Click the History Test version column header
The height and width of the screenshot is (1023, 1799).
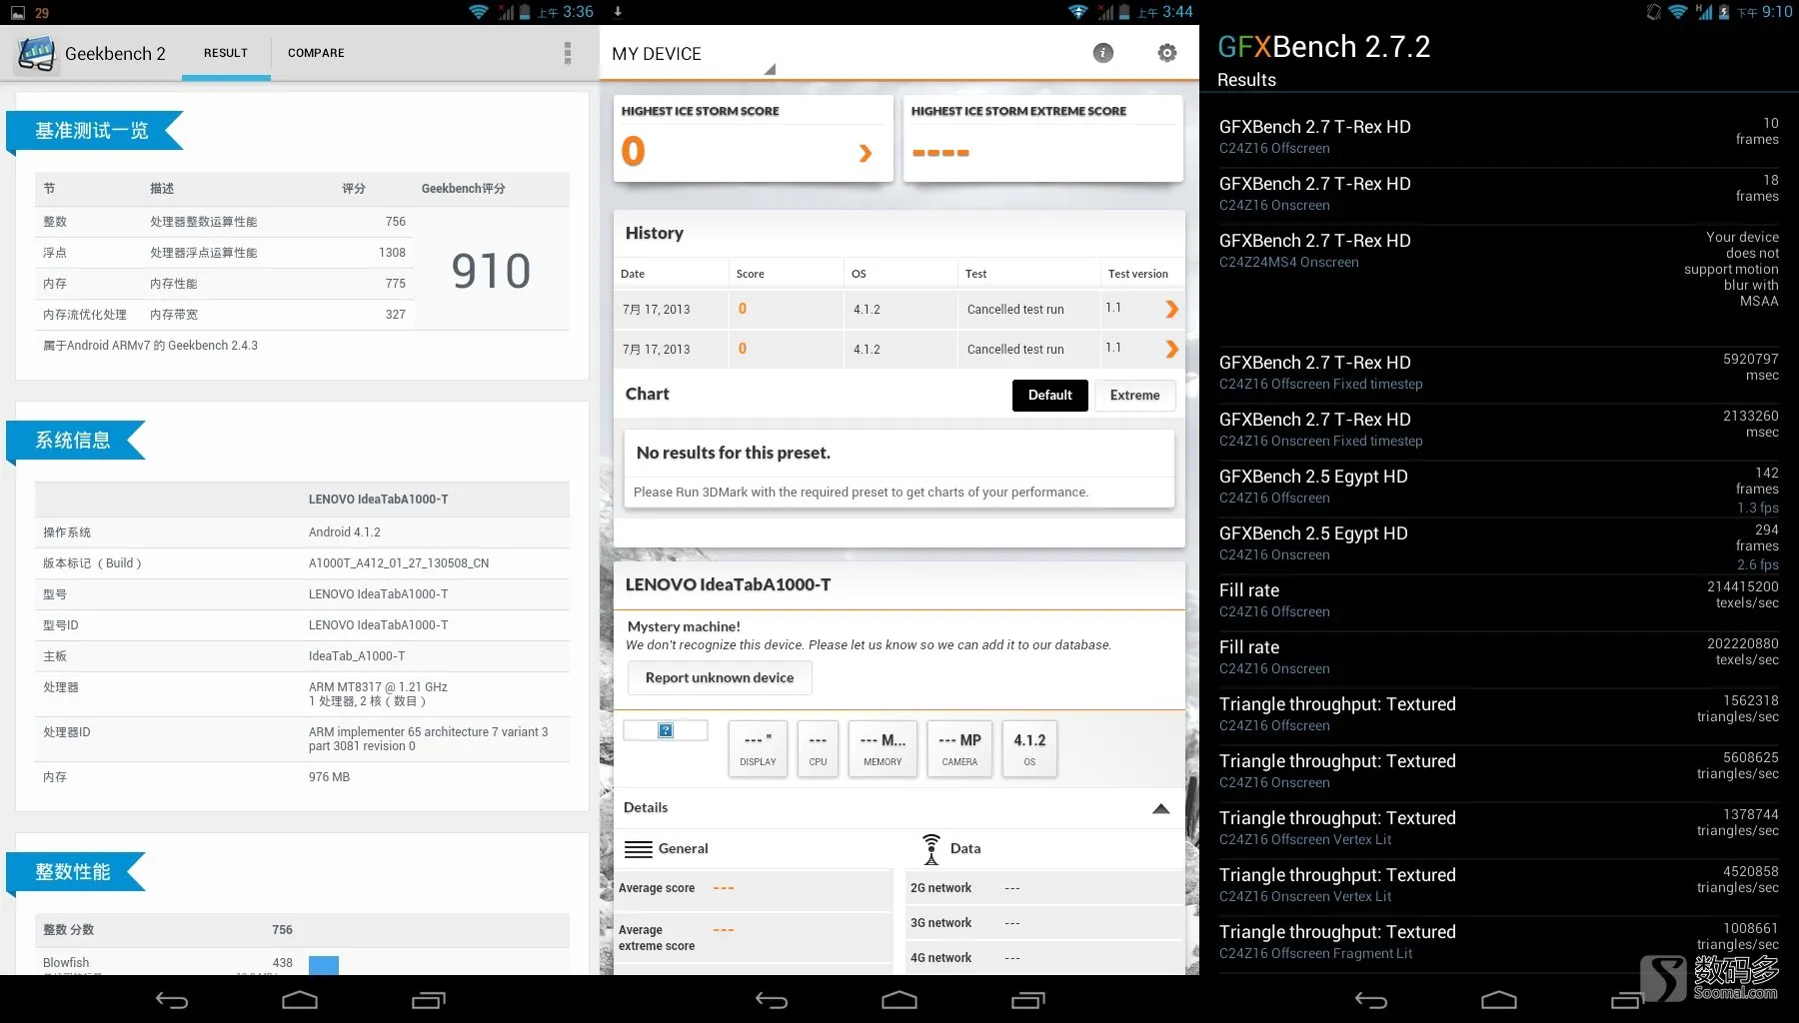click(1138, 274)
